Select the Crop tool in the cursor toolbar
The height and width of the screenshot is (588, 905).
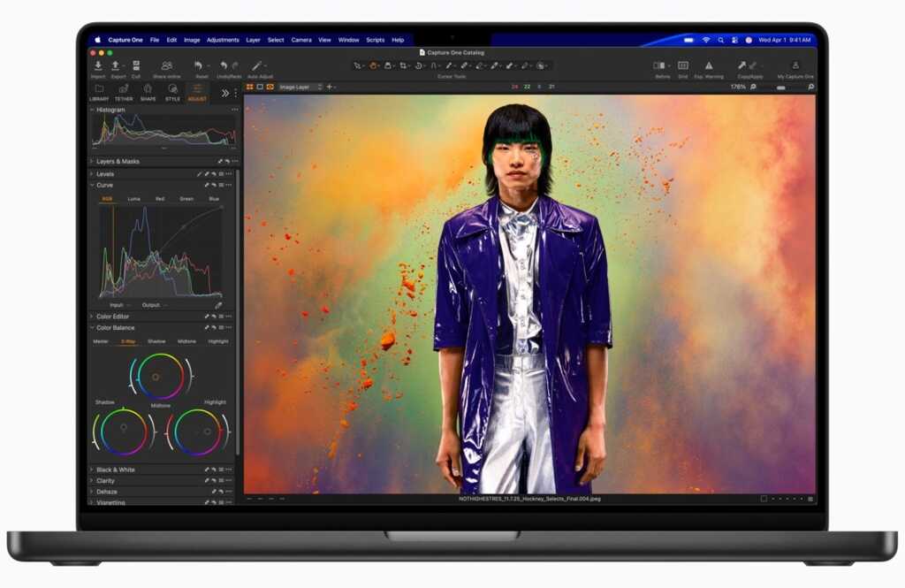[404, 65]
